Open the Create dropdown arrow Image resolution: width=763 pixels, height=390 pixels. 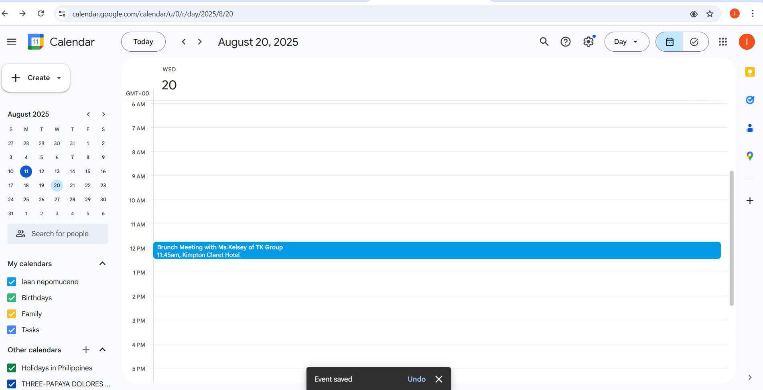coord(59,78)
